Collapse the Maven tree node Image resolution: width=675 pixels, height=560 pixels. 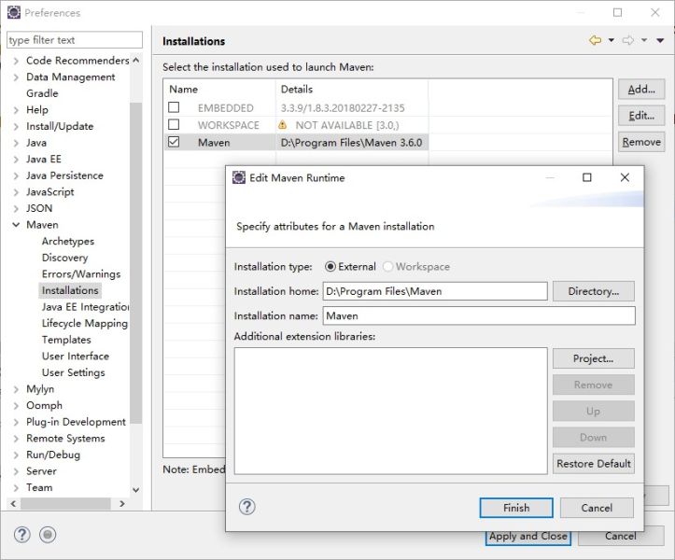point(16,225)
